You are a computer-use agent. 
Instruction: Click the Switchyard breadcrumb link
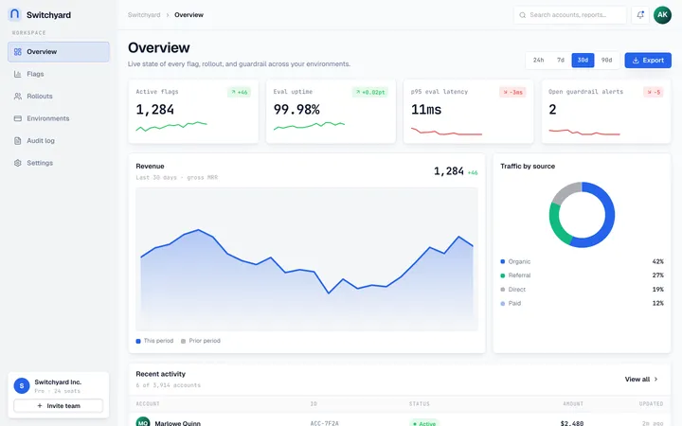(x=144, y=15)
